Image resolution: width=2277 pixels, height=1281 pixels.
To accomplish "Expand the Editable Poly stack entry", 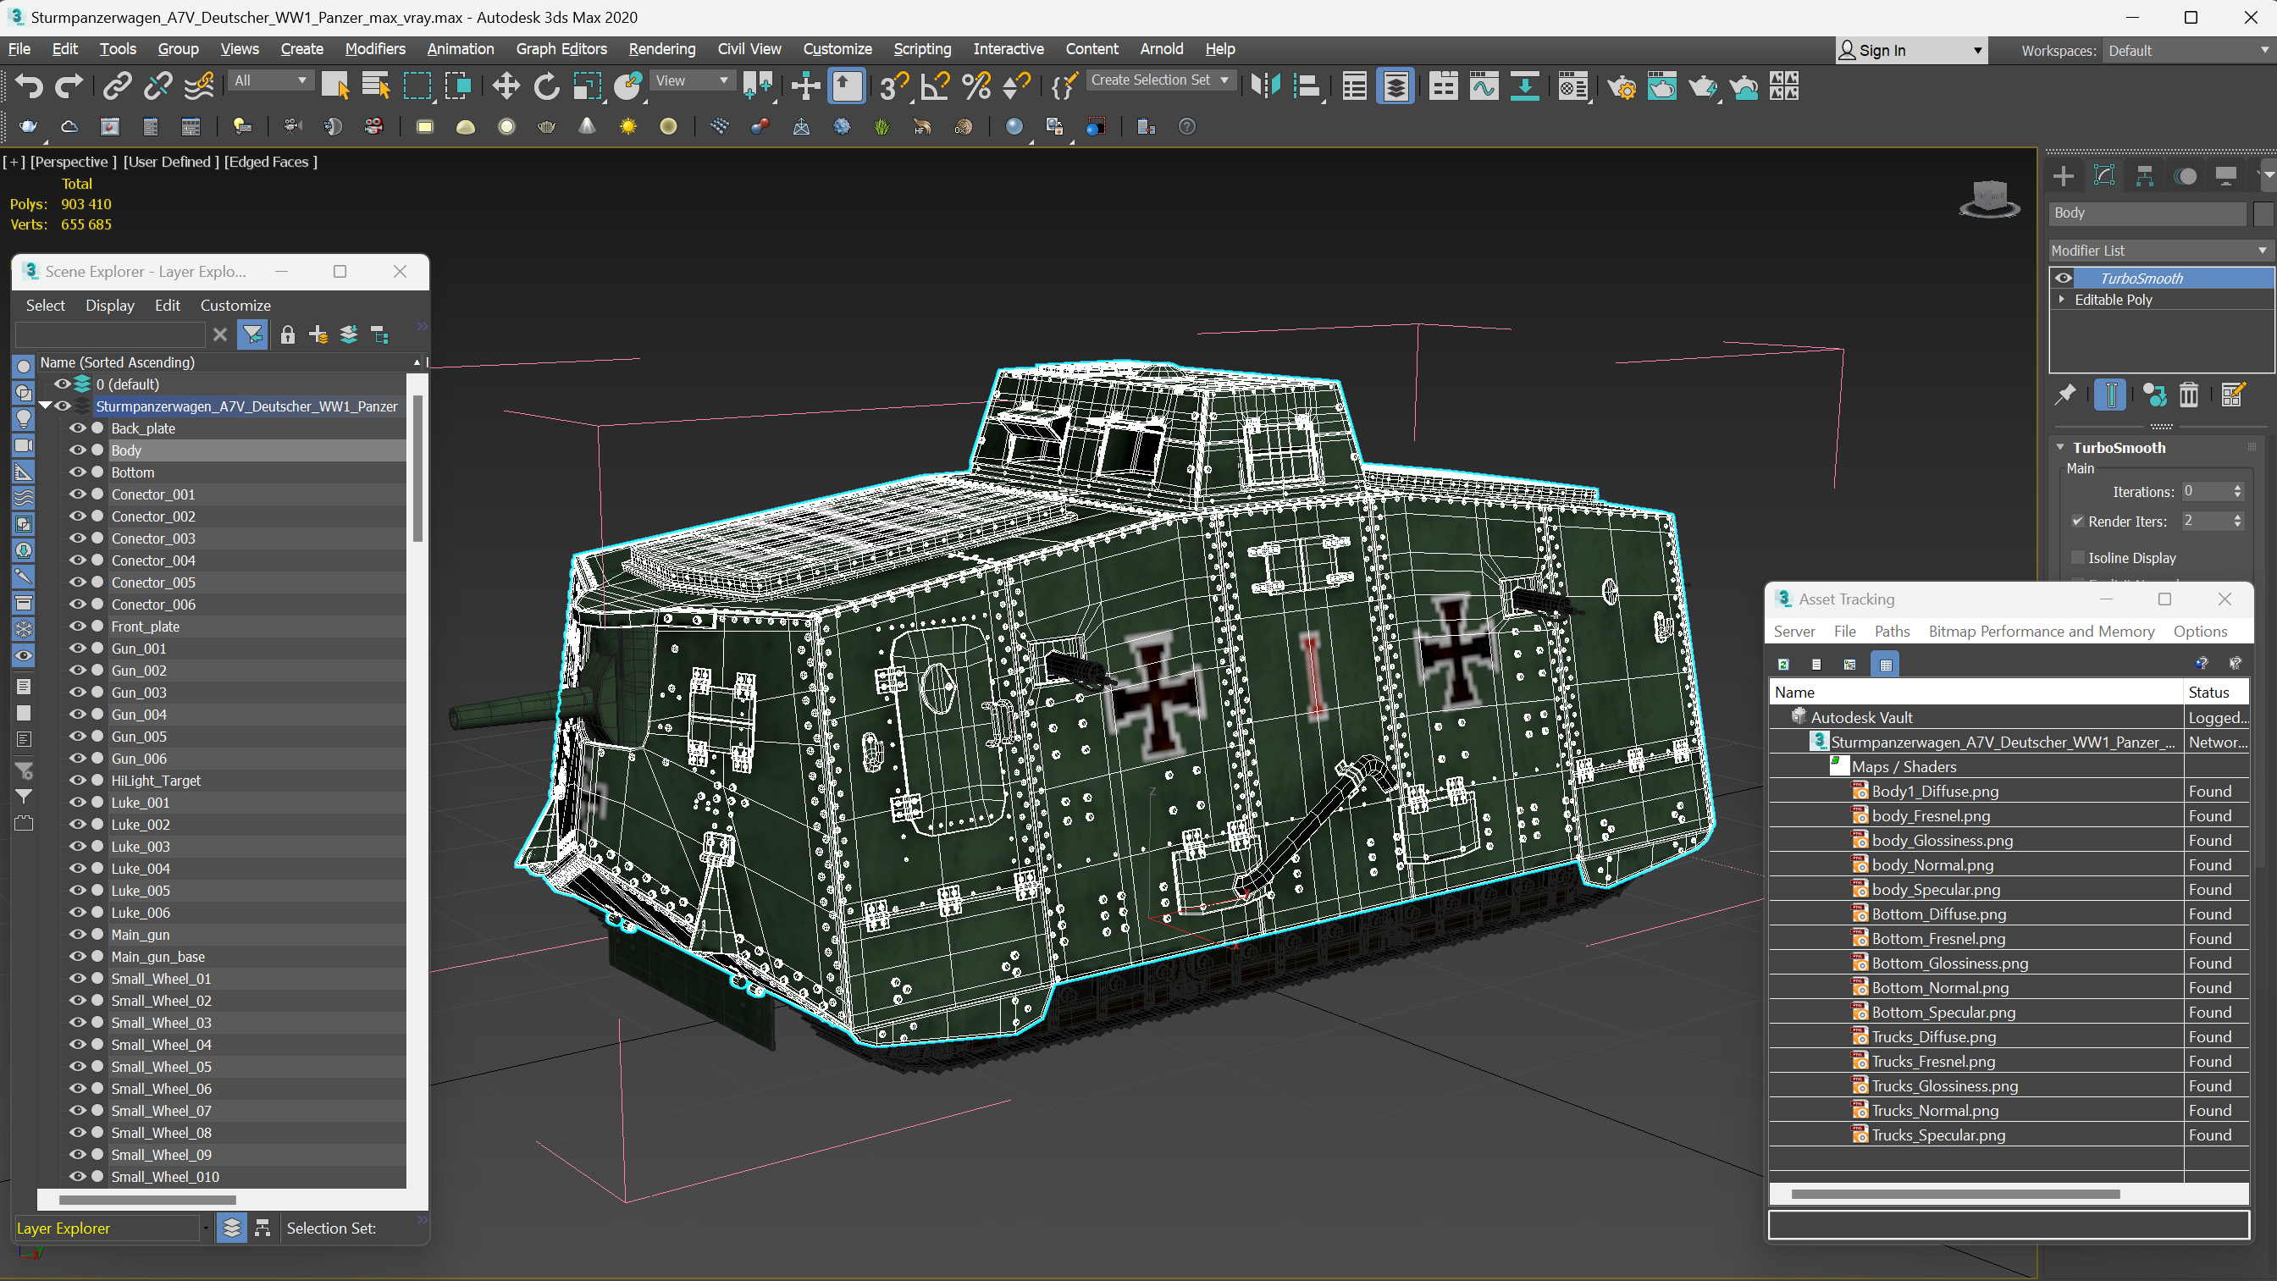I will coord(2061,300).
